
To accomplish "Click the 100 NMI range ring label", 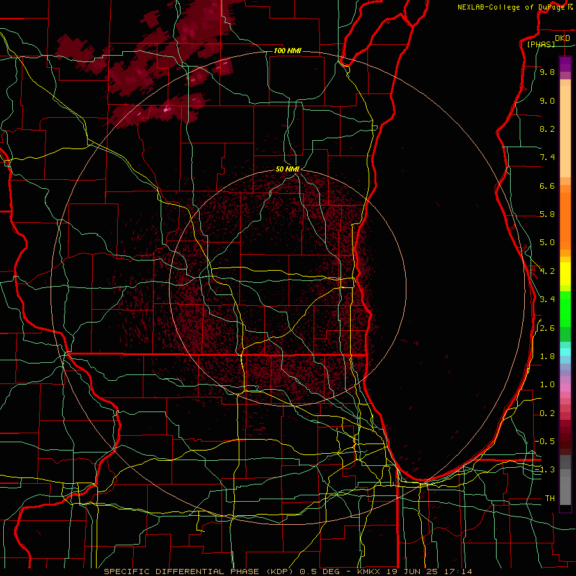I will click(287, 51).
